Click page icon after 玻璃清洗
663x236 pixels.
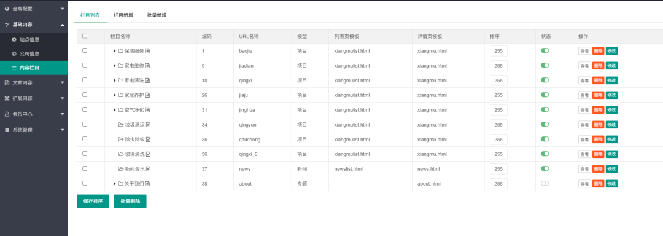coord(148,154)
